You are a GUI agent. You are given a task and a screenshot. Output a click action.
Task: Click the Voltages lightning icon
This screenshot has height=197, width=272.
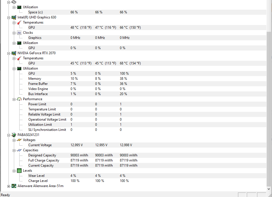click(x=19, y=140)
